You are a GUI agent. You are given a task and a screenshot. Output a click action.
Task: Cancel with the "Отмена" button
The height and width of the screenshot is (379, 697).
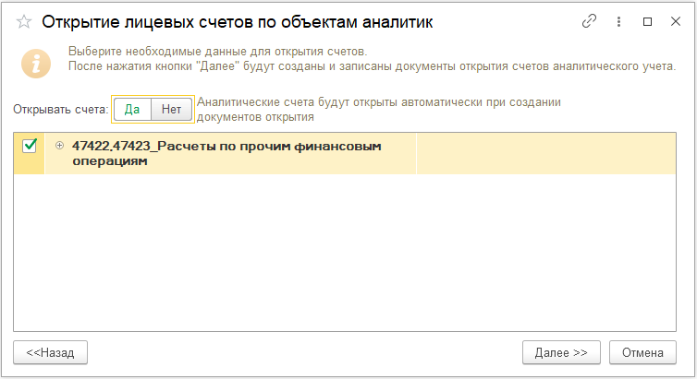[642, 353]
